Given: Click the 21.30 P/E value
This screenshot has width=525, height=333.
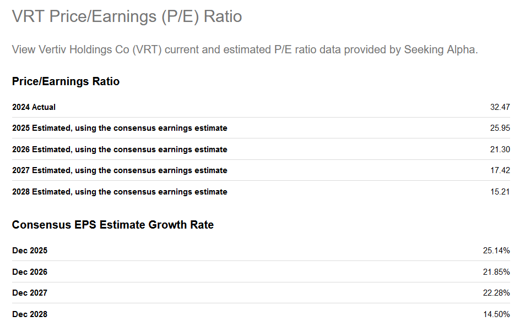Looking at the screenshot, I should [x=500, y=149].
